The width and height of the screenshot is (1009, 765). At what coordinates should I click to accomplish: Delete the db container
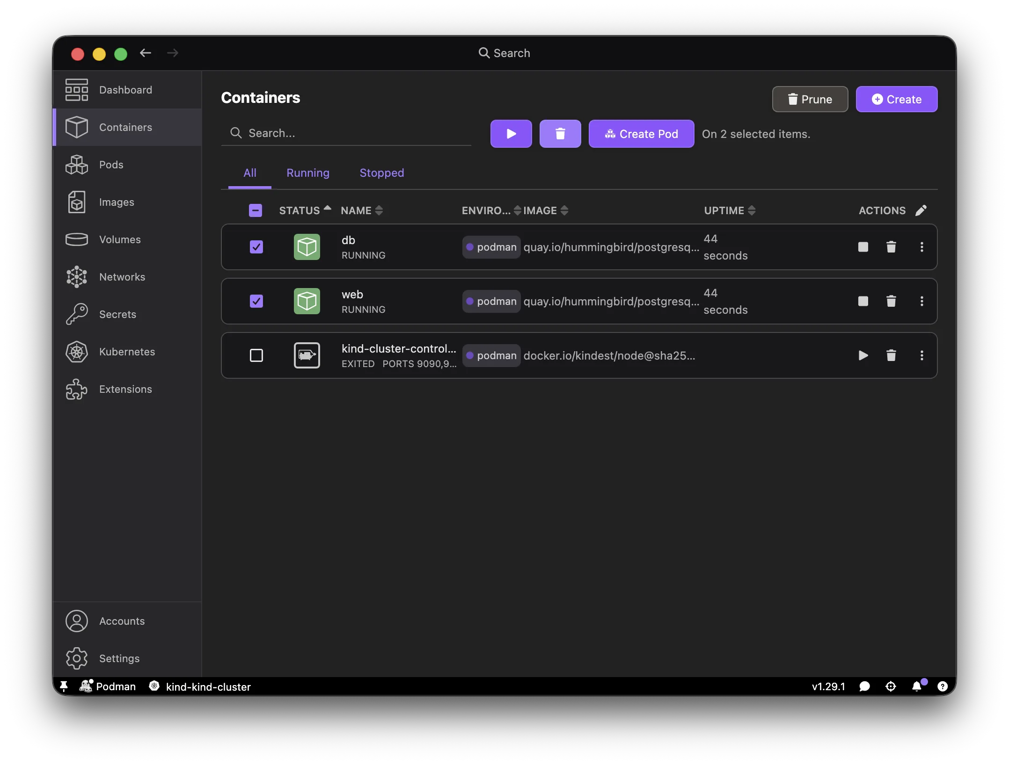pos(891,247)
